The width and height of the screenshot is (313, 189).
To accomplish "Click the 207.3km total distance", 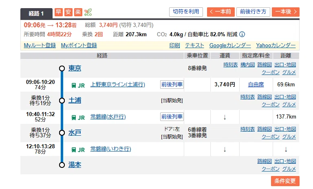I will coord(136,34).
